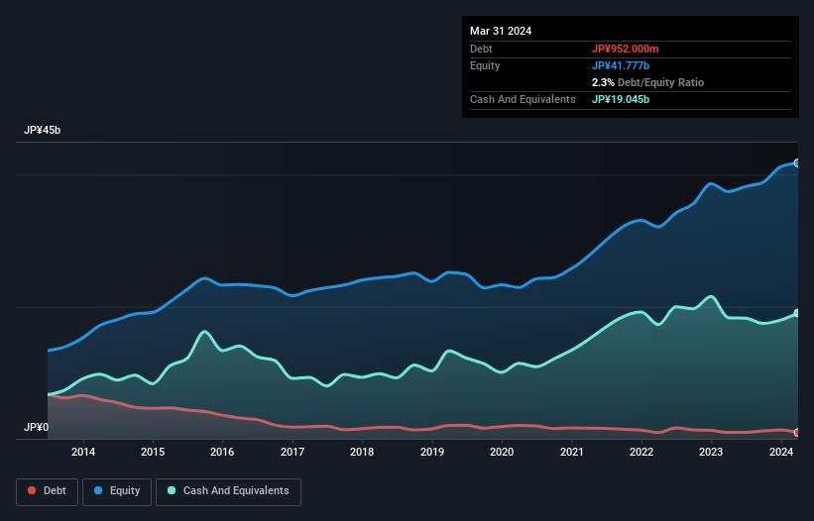Click the 2024 x-axis label
The height and width of the screenshot is (521, 814).
(780, 452)
